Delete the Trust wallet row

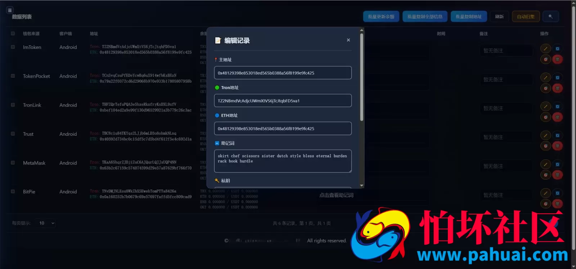[x=557, y=146]
